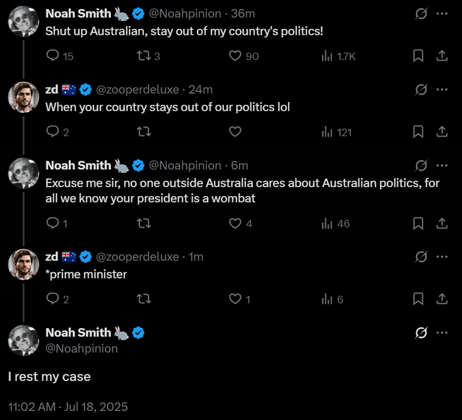Click zd's avatar on '*prime minister' tweet

tap(23, 264)
